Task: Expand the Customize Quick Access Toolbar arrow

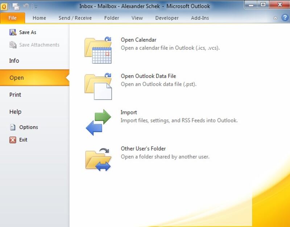Action: 36,7
